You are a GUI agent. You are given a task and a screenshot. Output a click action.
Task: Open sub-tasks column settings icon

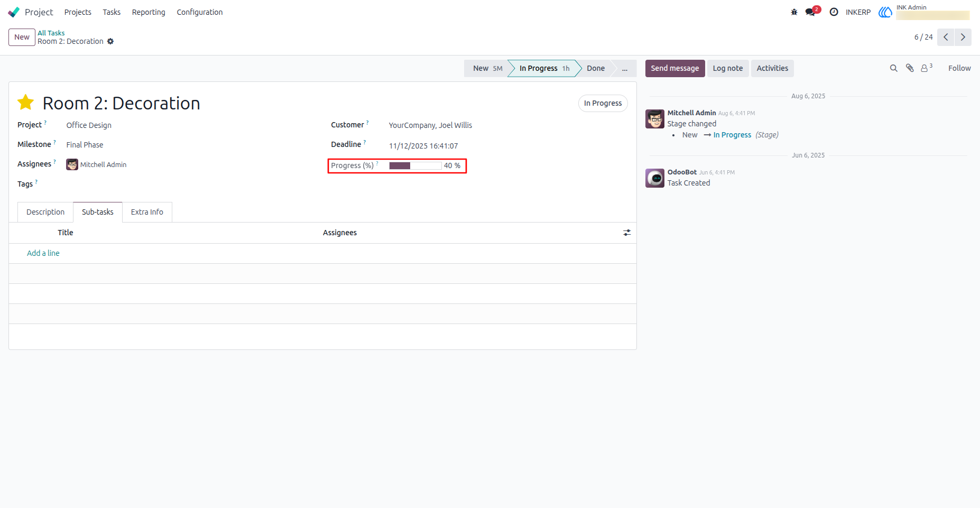point(627,233)
